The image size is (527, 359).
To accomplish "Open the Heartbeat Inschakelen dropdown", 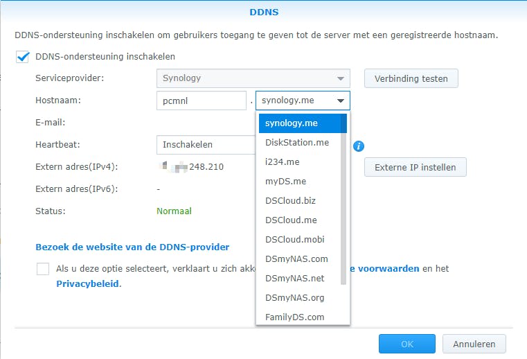I will [x=206, y=145].
